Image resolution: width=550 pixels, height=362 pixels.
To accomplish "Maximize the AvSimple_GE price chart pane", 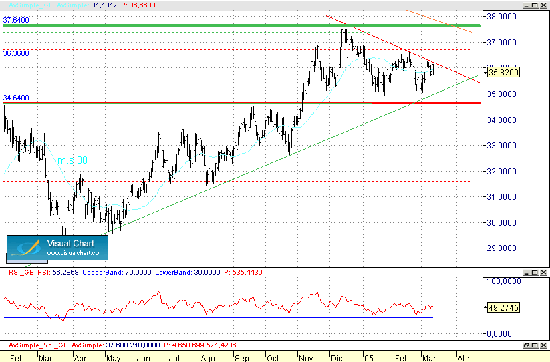I will [535, 5].
